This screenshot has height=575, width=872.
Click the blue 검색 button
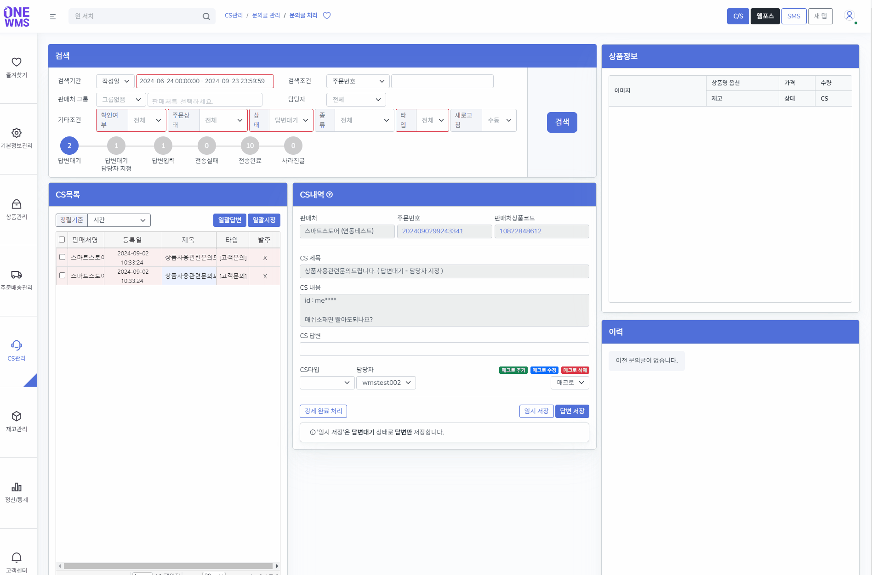[x=562, y=122]
